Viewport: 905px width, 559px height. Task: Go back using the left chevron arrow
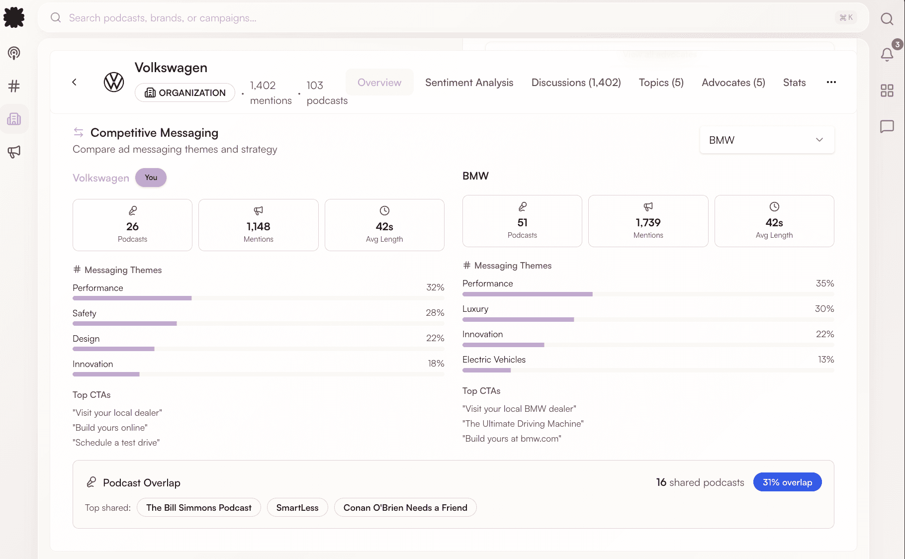74,82
